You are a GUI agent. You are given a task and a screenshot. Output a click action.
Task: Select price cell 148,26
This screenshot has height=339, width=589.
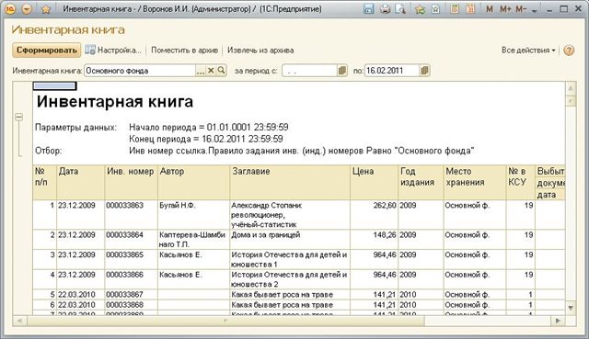coord(375,240)
